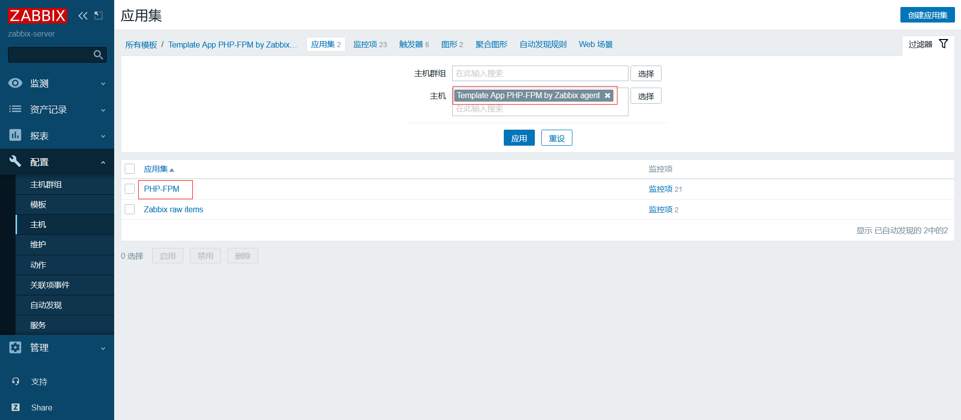Click the list icon for Inventory (资产记录)

pyautogui.click(x=16, y=109)
